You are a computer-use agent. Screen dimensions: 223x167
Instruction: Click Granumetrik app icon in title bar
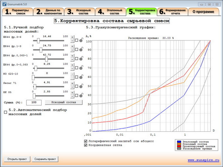4,4
